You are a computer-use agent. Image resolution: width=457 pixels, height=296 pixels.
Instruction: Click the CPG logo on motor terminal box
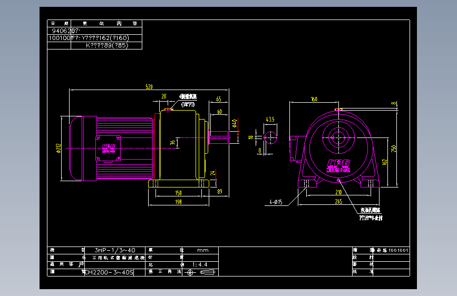(x=109, y=148)
